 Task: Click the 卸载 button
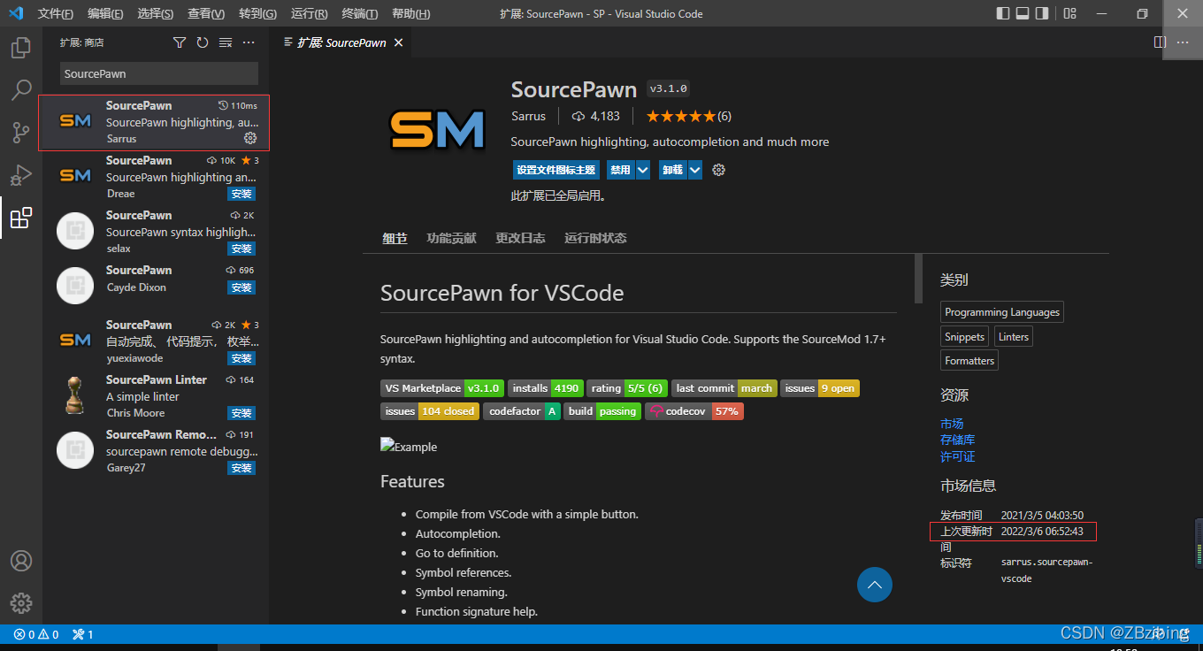(673, 170)
